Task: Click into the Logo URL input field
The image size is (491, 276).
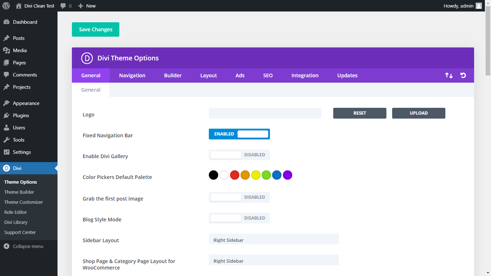Action: tap(265, 113)
